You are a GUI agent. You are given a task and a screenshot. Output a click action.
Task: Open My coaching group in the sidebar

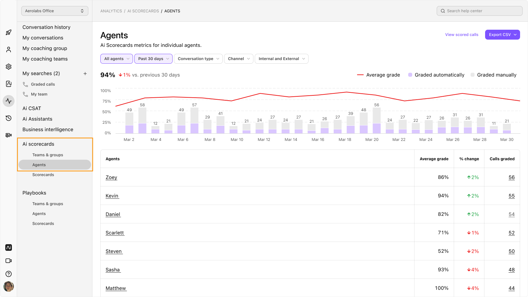(45, 49)
